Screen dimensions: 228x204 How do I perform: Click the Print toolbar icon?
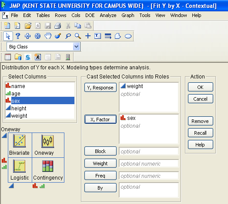(57, 26)
